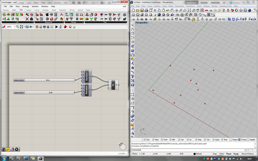Click the Undo arrow icon in Rhino toolbar
This screenshot has height=161, width=258.
click(168, 10)
